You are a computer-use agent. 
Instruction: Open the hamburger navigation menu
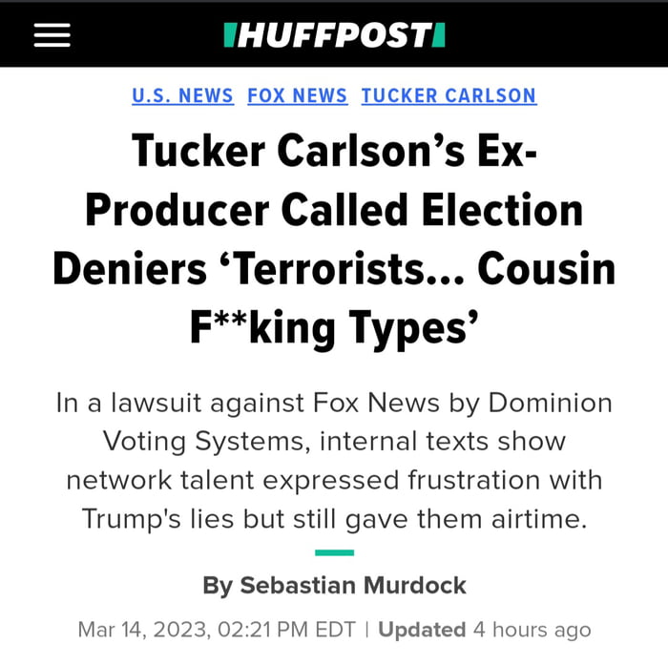[x=52, y=35]
